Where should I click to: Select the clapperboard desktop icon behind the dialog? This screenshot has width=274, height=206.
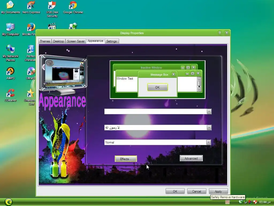52,26
